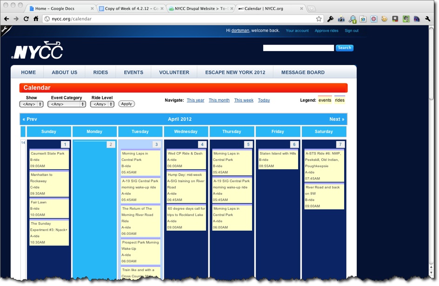
Task: Click the IE Tab extension icon
Action: (363, 19)
